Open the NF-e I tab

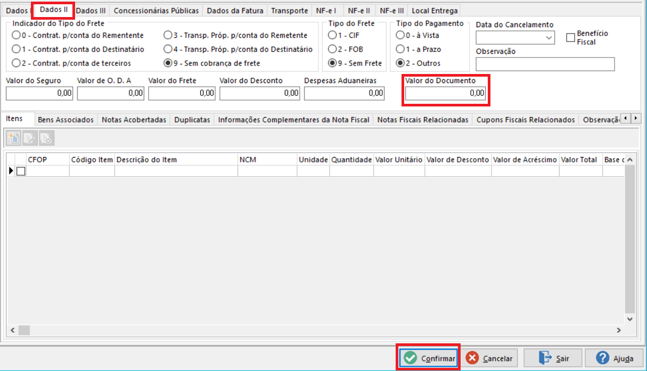click(x=327, y=11)
